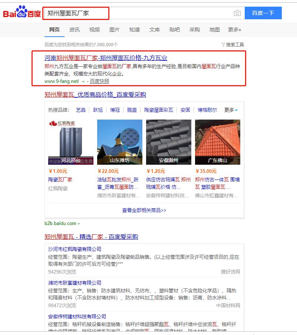Viewport: 297px width, 335px height.
Task: Select hot brand 鹏盛
Action: tap(132, 110)
